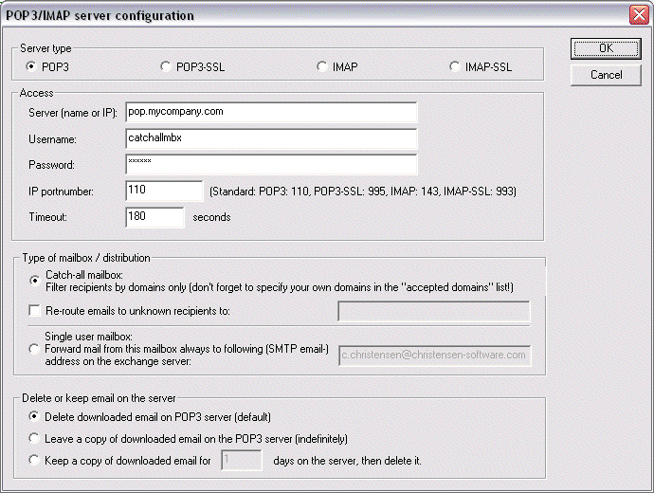Image resolution: width=654 pixels, height=493 pixels.
Task: Click the 'Username:' label
Action: [x=52, y=139]
